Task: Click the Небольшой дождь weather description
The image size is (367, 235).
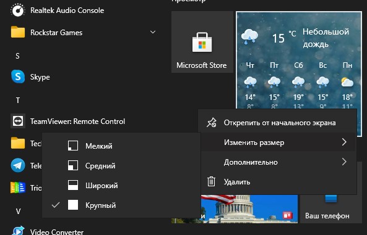Action: [x=326, y=38]
